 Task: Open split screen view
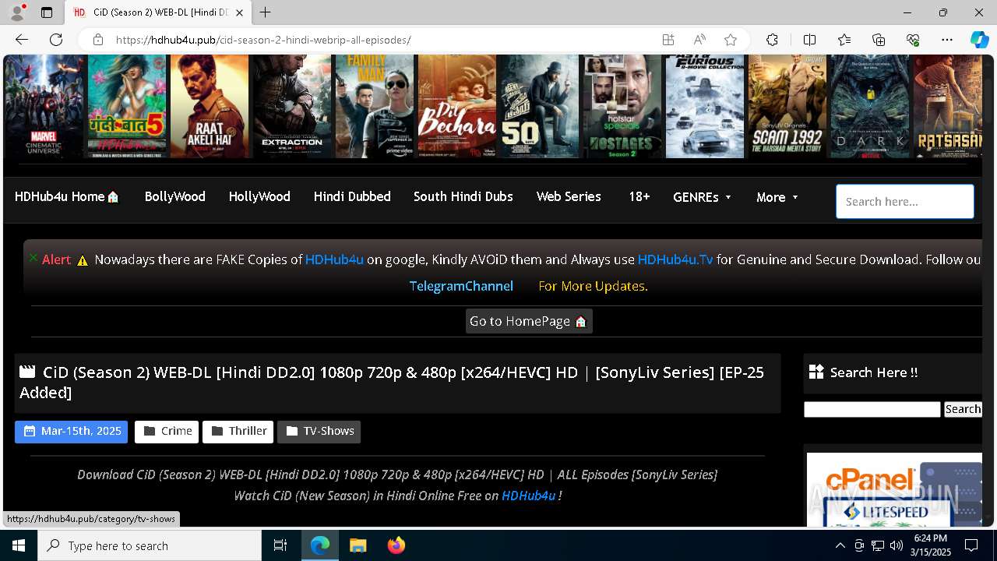pos(809,40)
